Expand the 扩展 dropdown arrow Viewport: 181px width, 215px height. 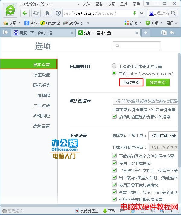[141, 22]
